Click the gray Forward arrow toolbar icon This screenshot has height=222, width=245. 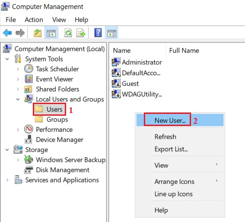click(20, 33)
